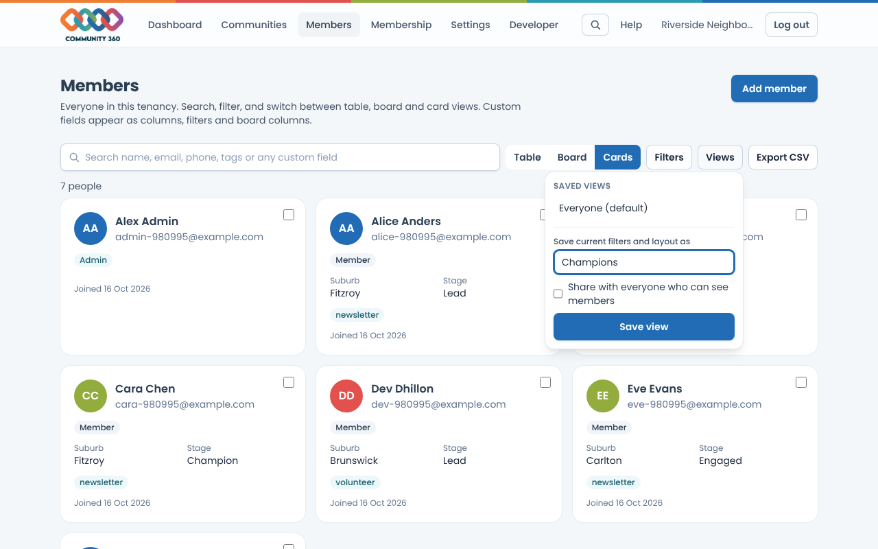Click Alex Admin's AA avatar

click(91, 229)
